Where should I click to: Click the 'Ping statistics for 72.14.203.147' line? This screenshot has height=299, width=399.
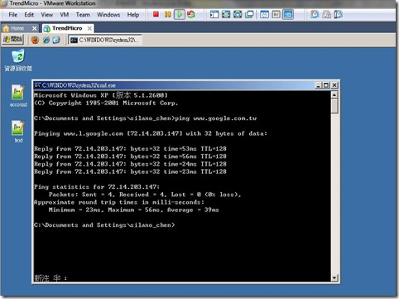coord(97,187)
